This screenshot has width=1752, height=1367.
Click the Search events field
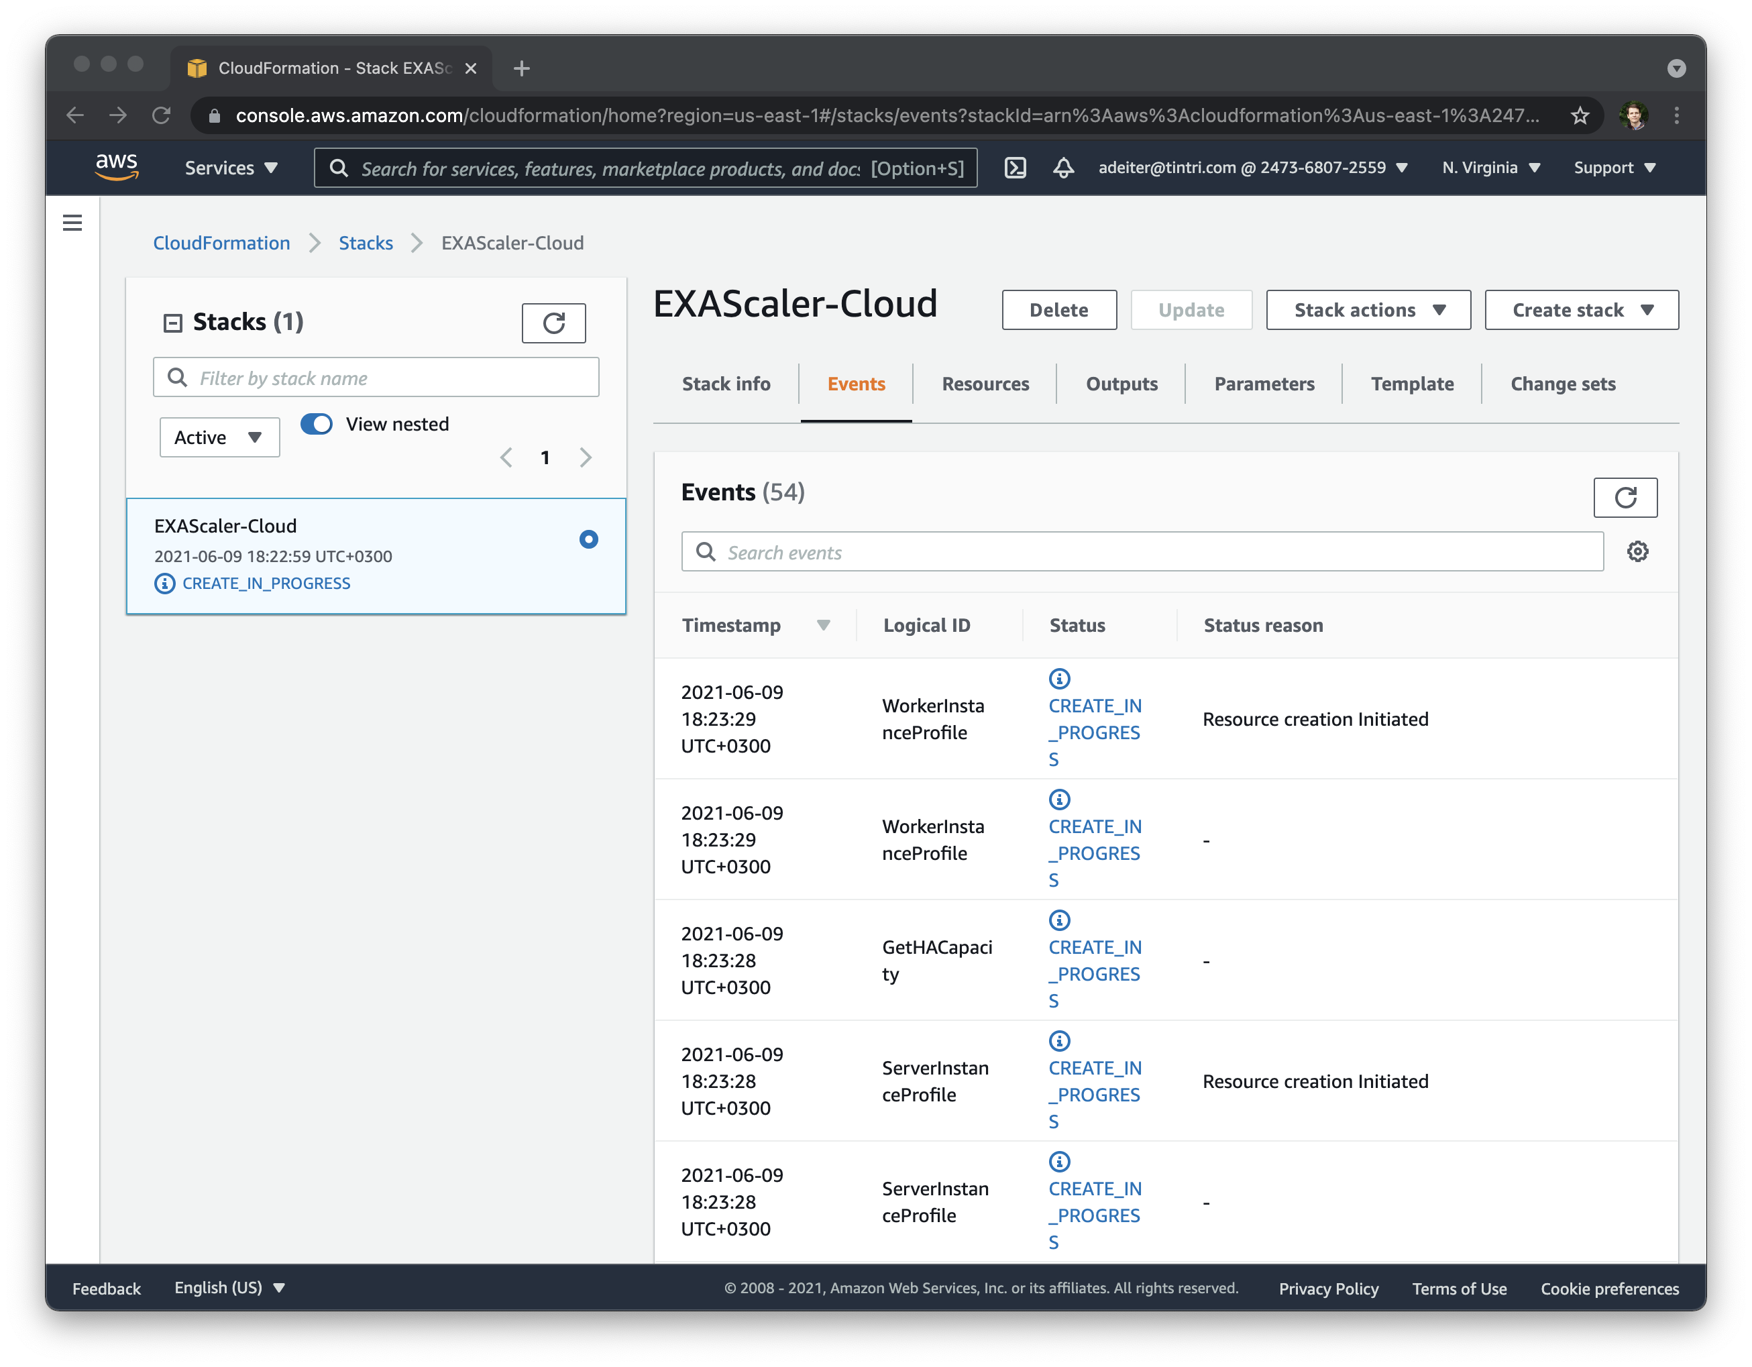[x=1142, y=552]
